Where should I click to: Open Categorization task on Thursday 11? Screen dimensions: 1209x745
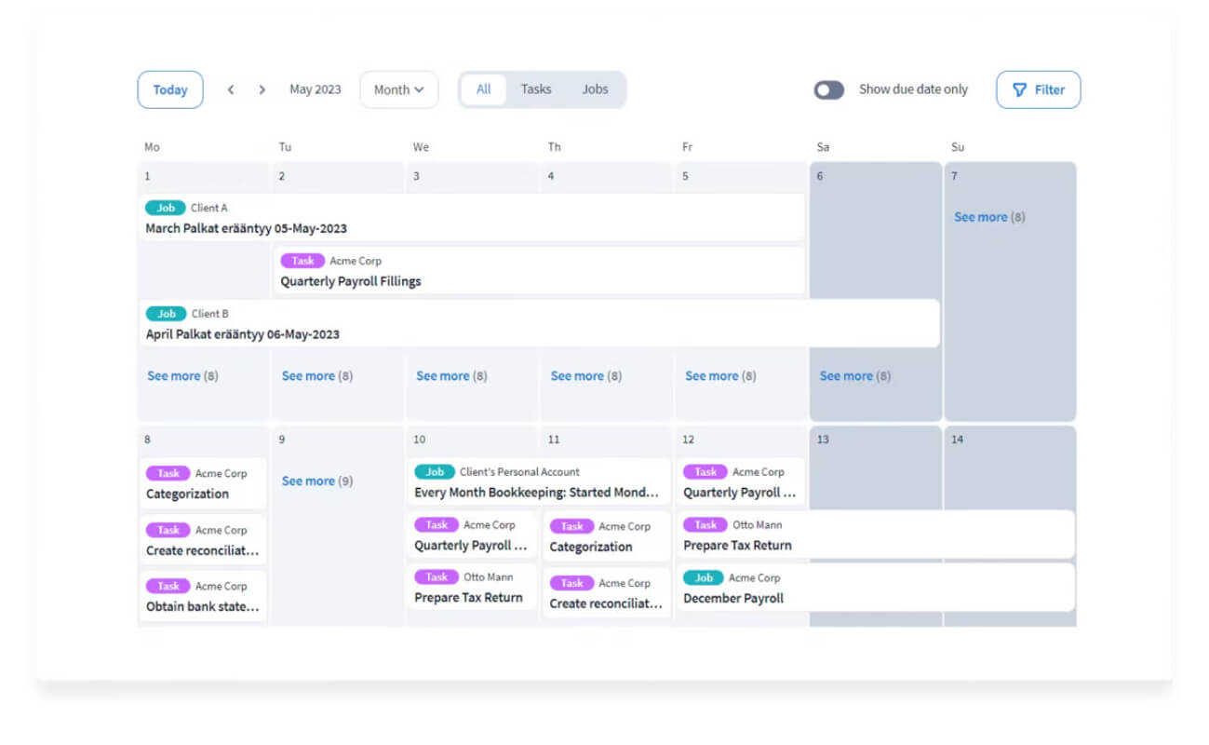point(607,536)
